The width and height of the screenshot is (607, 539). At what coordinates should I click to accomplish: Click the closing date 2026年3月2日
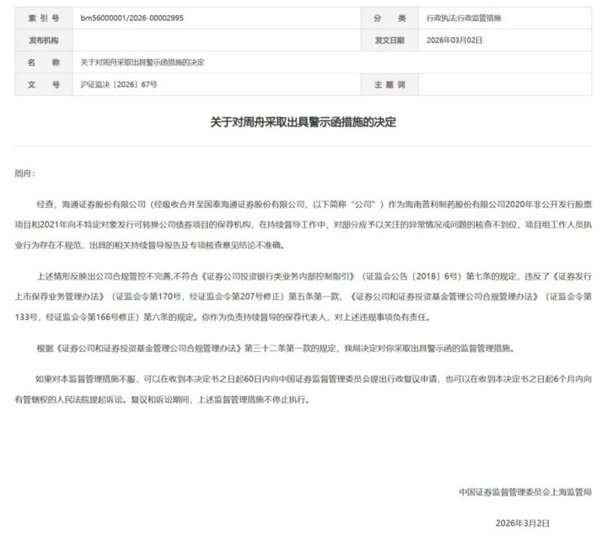(x=523, y=523)
